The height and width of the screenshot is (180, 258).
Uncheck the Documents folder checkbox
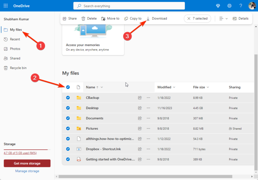pyautogui.click(x=68, y=118)
